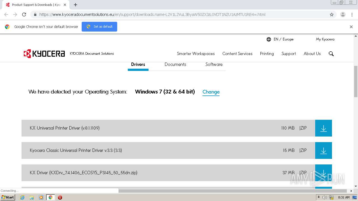The width and height of the screenshot is (358, 201).
Task: Click scroll right arrow on horizontal scrollbar
Action: tap(352, 191)
